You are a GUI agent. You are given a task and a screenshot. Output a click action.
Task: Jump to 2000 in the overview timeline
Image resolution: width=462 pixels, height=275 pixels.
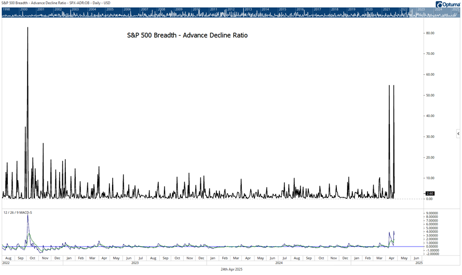[24, 9]
